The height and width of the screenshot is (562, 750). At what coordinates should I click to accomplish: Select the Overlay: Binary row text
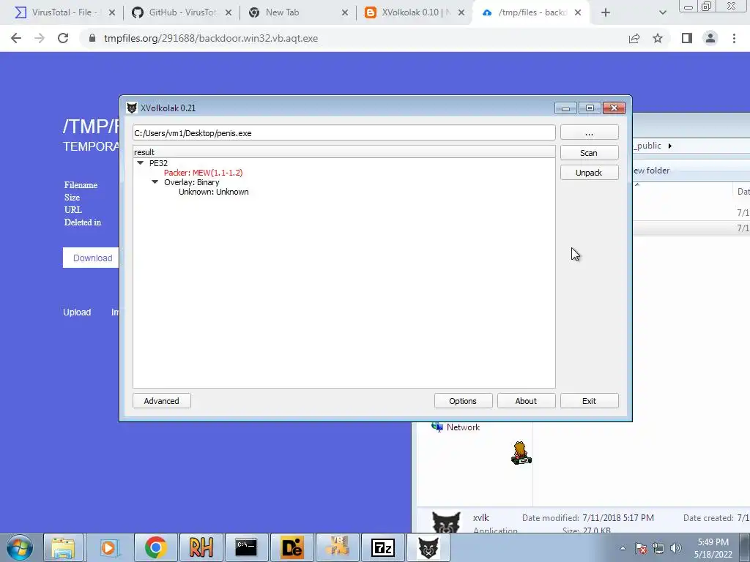pyautogui.click(x=192, y=182)
